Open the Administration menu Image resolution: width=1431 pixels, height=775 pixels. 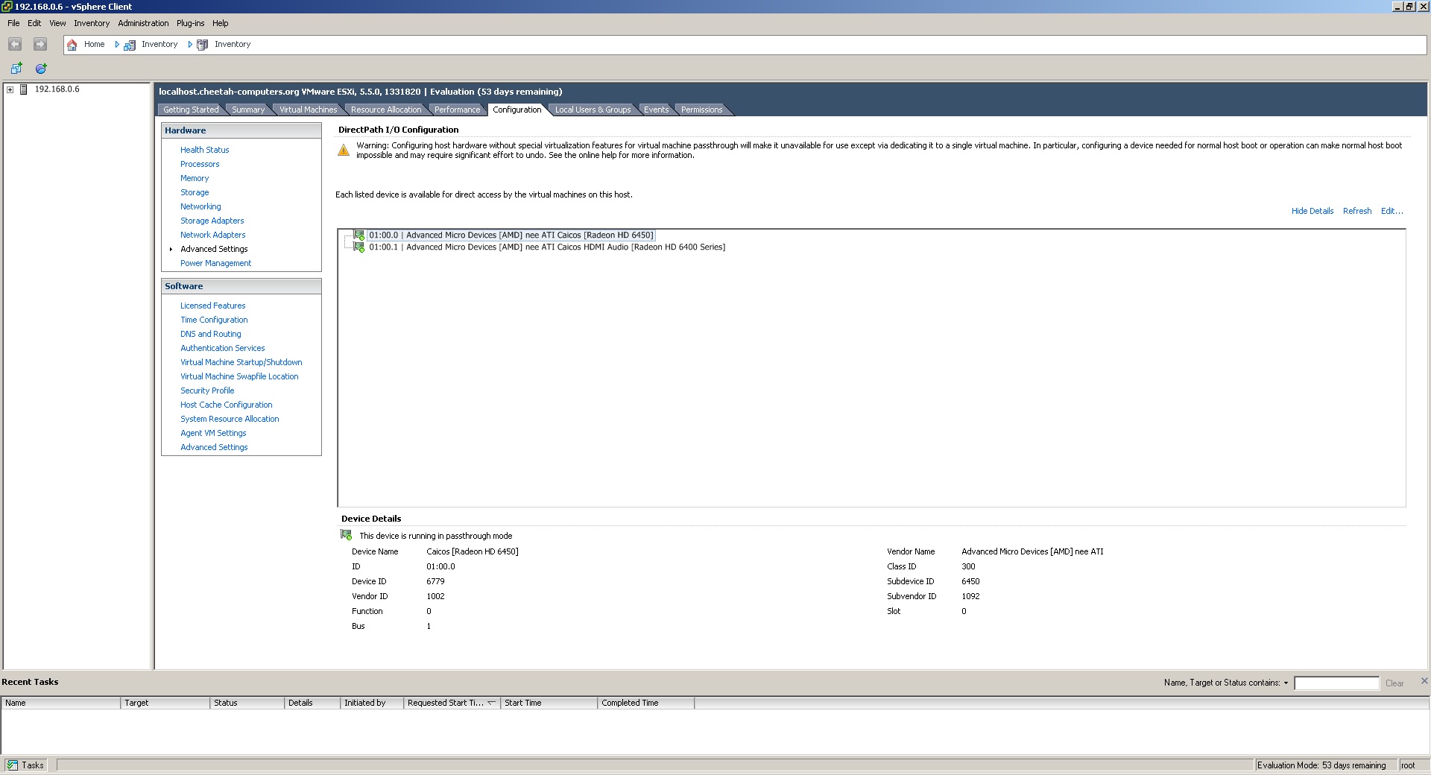pyautogui.click(x=143, y=23)
